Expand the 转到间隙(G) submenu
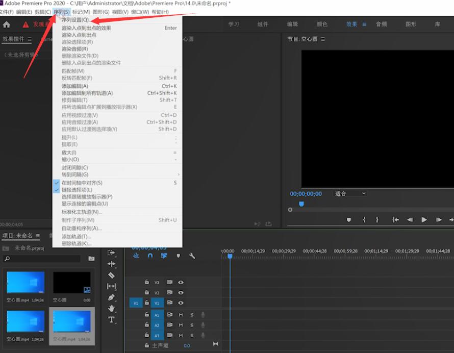This screenshot has height=353, width=454. click(x=117, y=174)
